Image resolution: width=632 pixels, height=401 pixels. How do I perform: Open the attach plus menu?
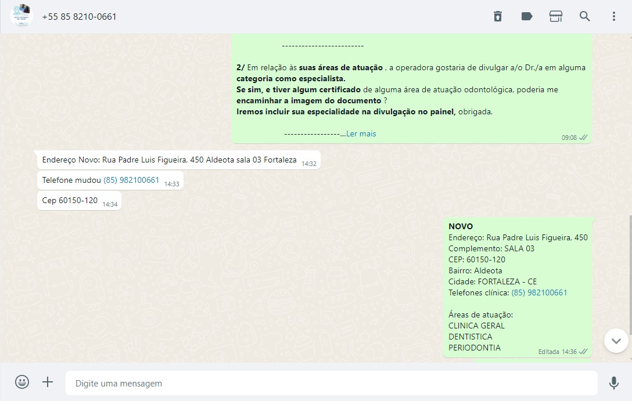point(48,382)
